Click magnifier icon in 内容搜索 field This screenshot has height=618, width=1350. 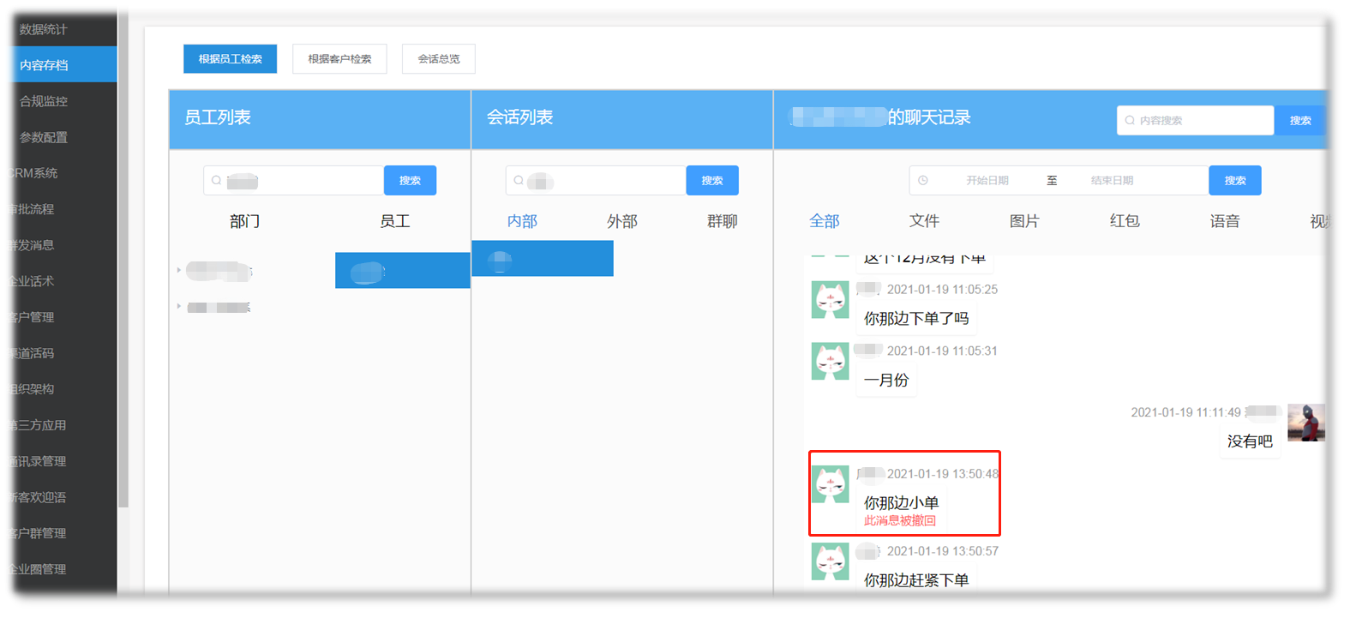1130,121
